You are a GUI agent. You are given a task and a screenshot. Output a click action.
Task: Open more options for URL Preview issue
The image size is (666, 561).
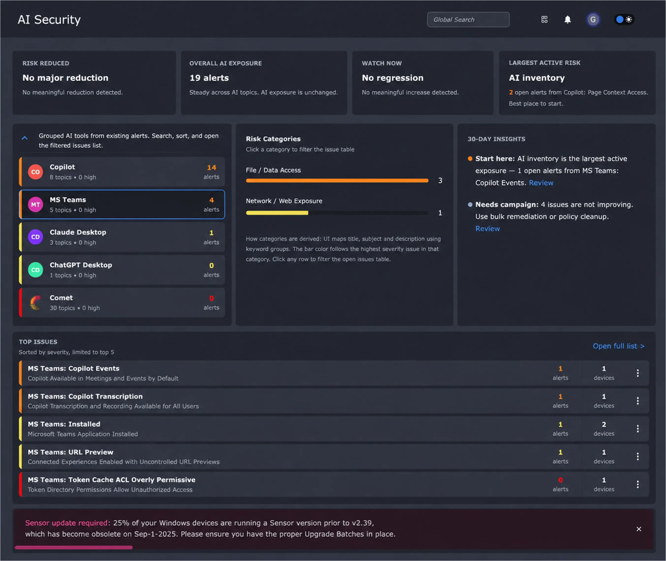pyautogui.click(x=638, y=456)
